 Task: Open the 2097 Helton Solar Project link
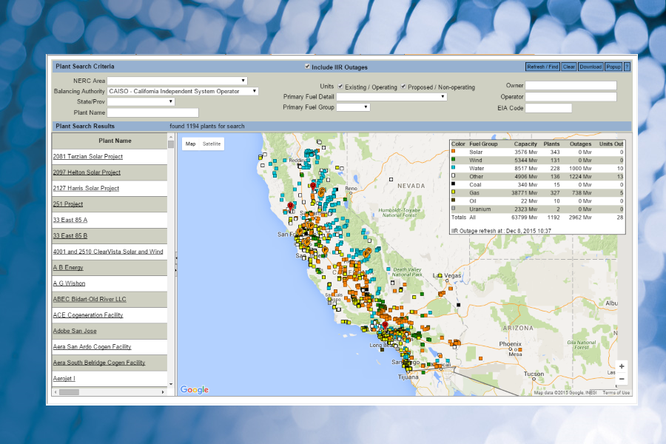click(x=87, y=172)
